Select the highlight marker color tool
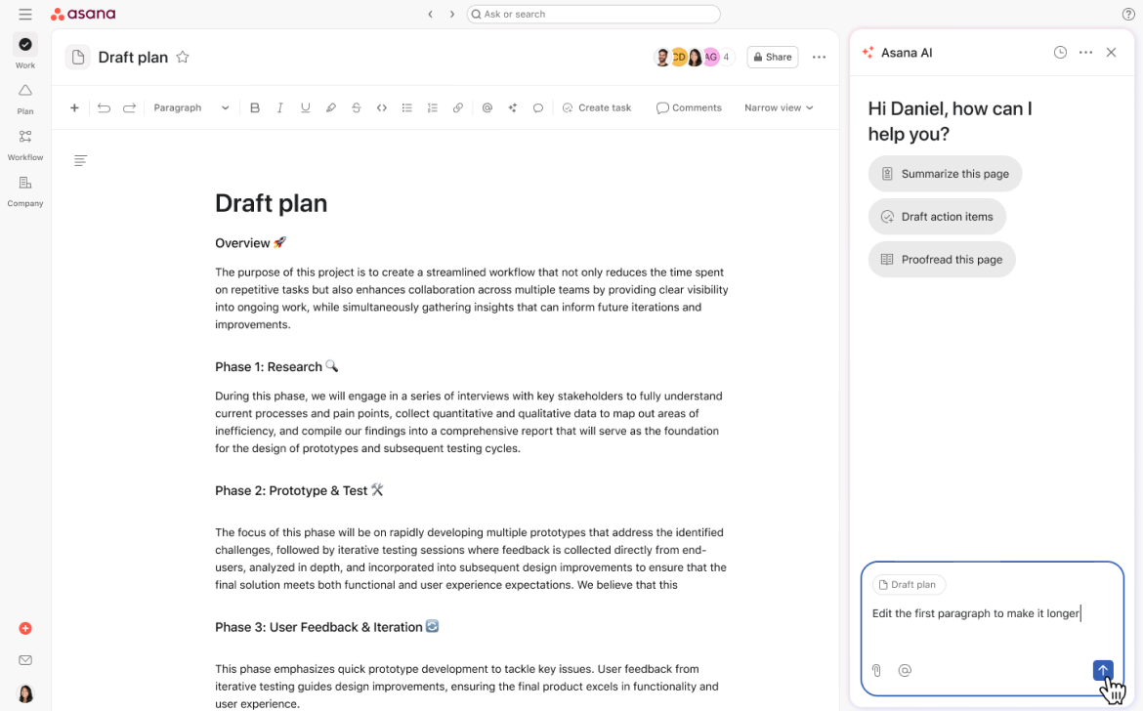This screenshot has height=711, width=1143. point(331,107)
